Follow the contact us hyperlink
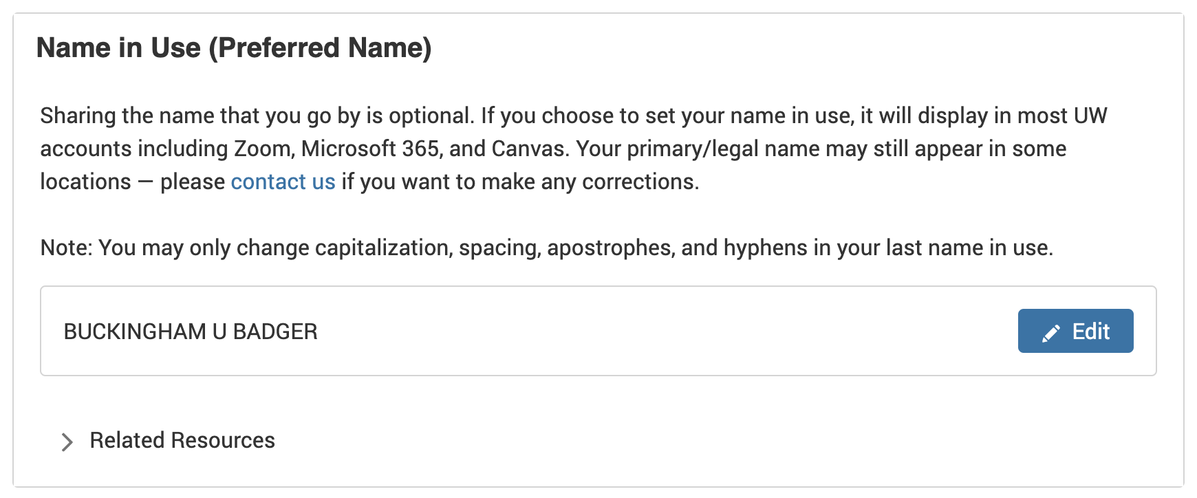 [283, 182]
